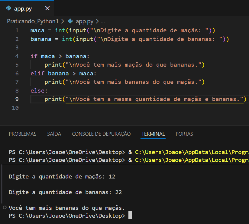The height and width of the screenshot is (224, 249).
Task: Expand the breadcrumb ellipsis after app.py
Action: [x=102, y=21]
